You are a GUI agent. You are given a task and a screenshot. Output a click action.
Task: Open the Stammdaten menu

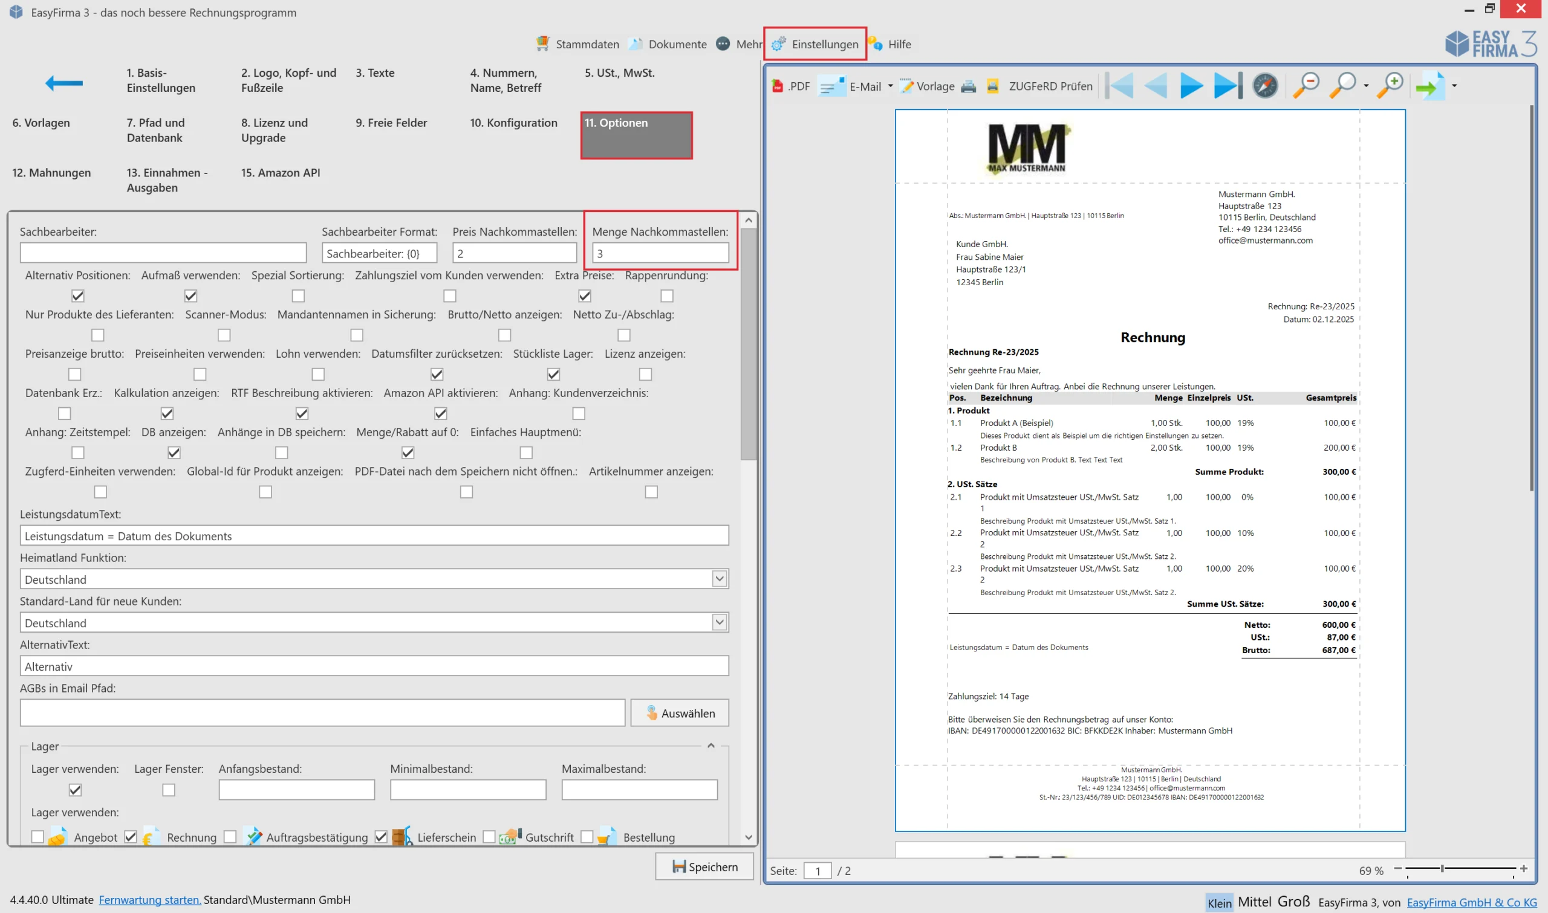point(577,44)
